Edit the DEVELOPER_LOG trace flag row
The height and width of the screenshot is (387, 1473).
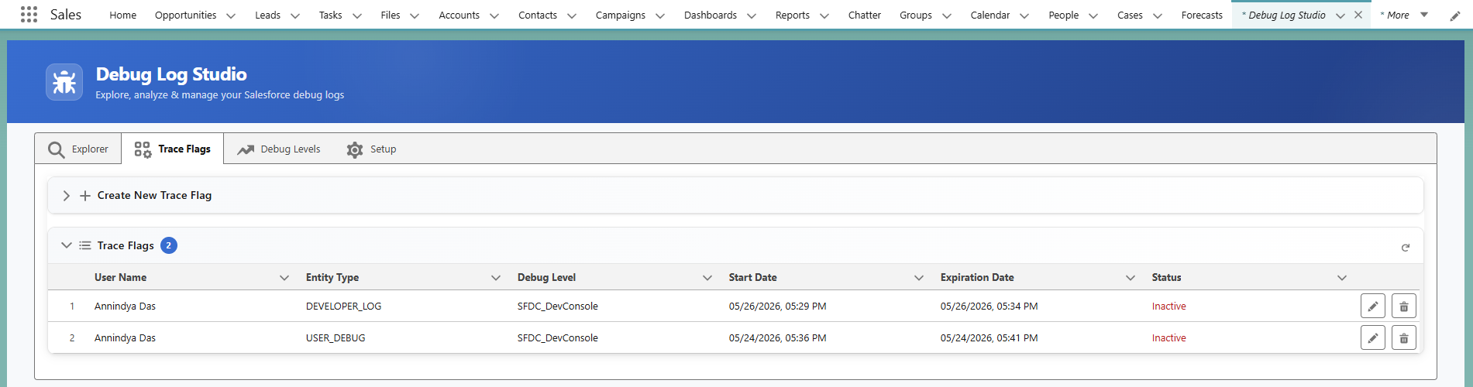click(x=1373, y=307)
